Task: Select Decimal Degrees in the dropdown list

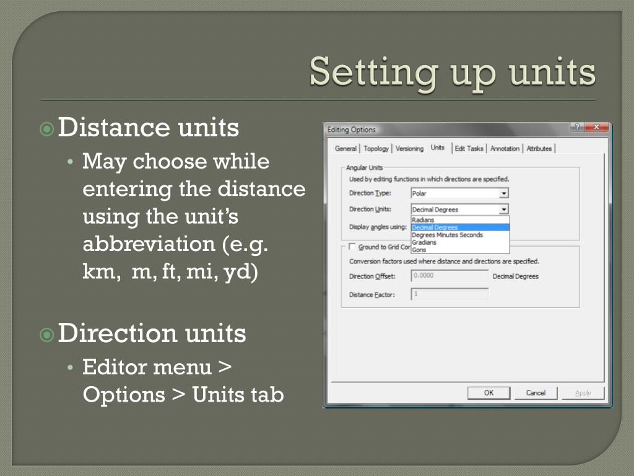Action: click(460, 227)
